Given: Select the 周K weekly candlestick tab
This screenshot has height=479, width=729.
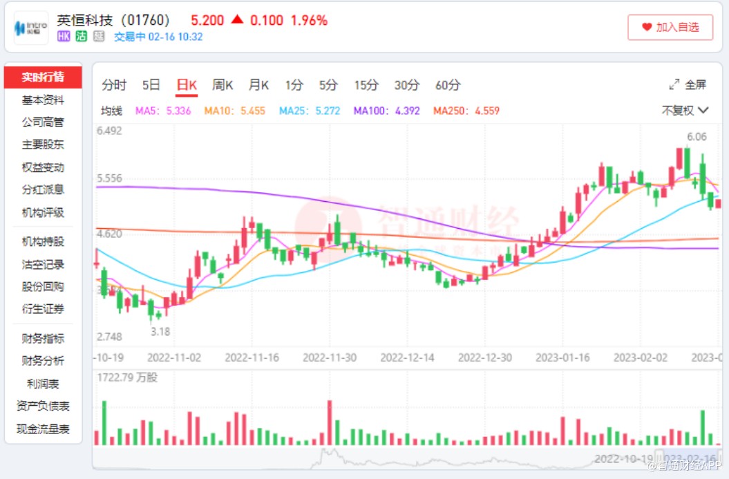Looking at the screenshot, I should click(x=223, y=85).
